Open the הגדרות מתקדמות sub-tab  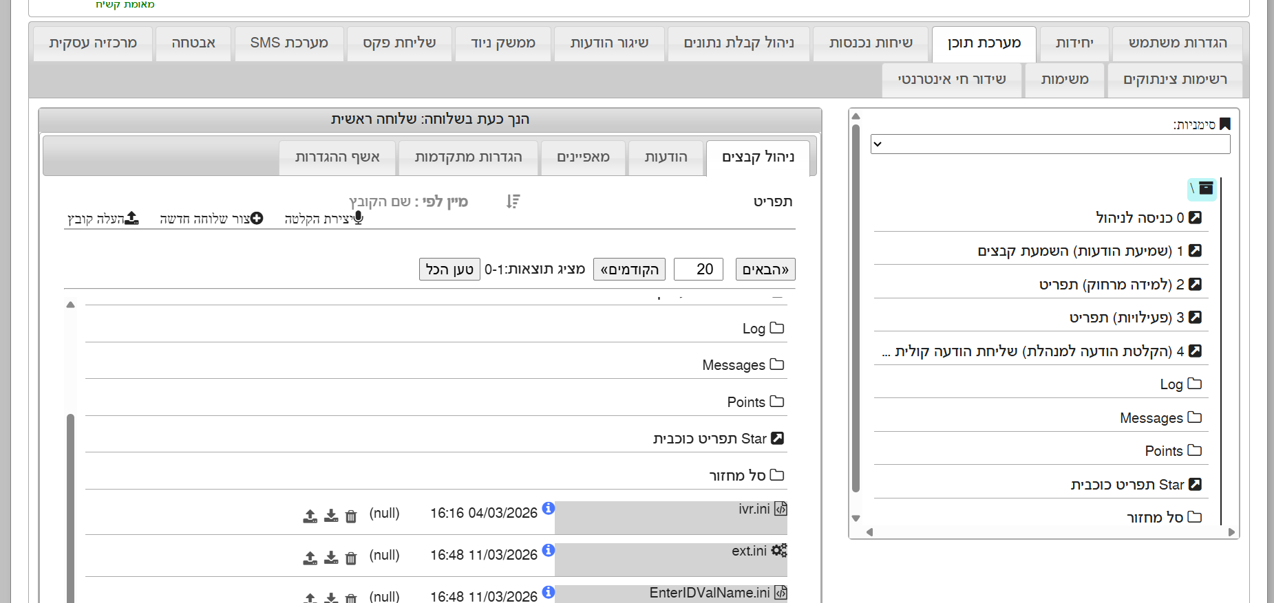point(468,157)
